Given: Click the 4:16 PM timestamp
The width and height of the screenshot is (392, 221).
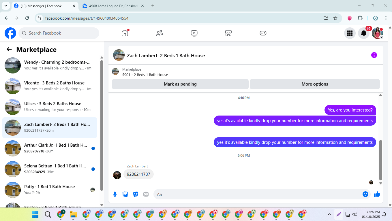Looking at the screenshot, I should 244,98.
